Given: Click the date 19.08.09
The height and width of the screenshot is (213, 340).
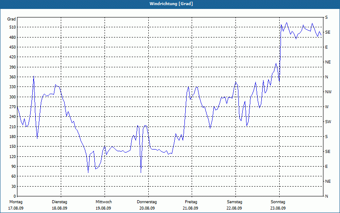Looking at the screenshot, I should [103, 208].
